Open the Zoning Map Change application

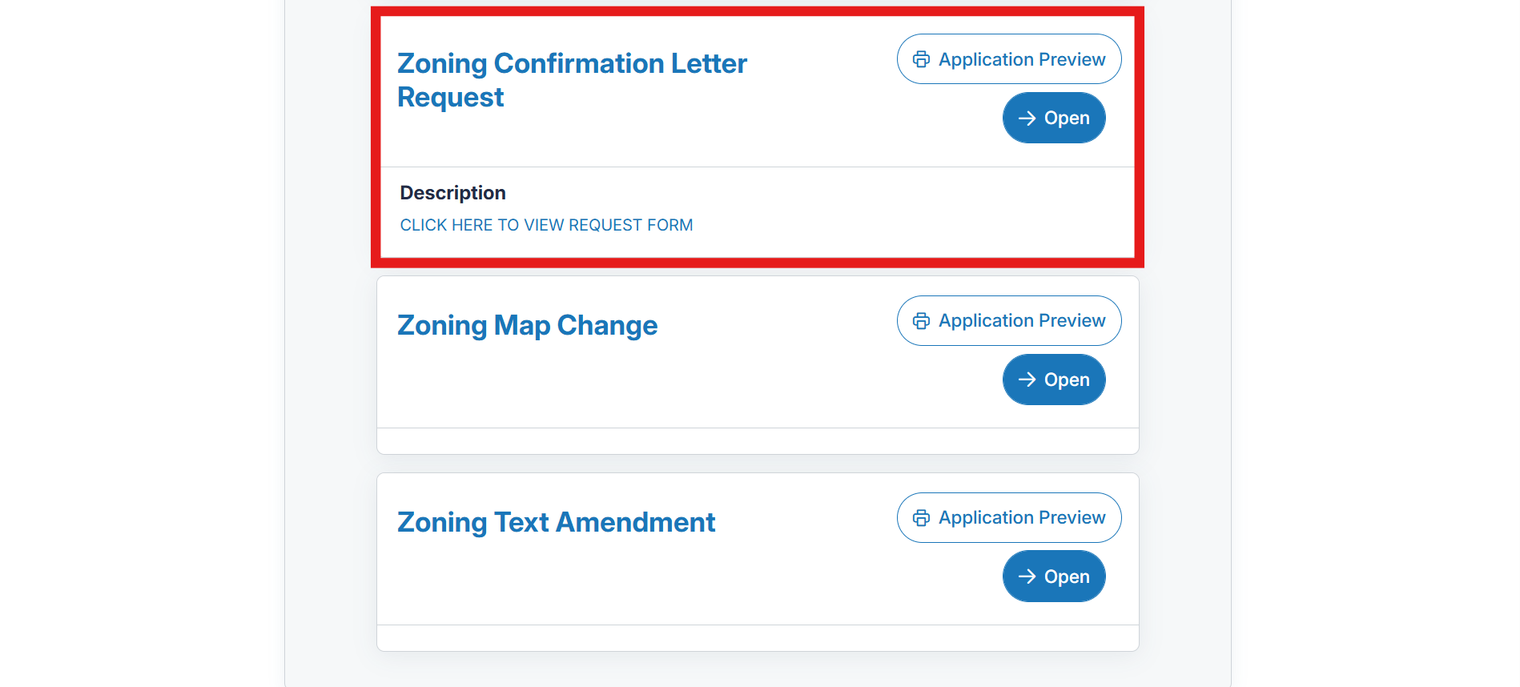(1054, 379)
